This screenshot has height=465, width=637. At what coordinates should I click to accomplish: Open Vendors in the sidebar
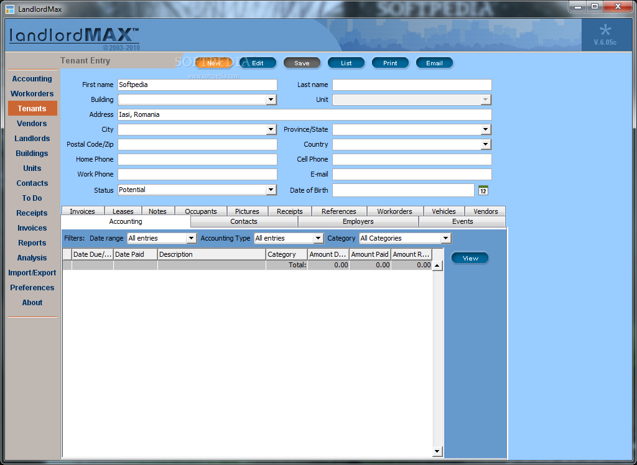[32, 124]
